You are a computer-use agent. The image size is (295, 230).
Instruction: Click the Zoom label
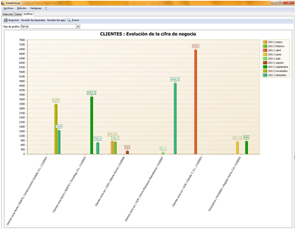pyautogui.click(x=75, y=20)
